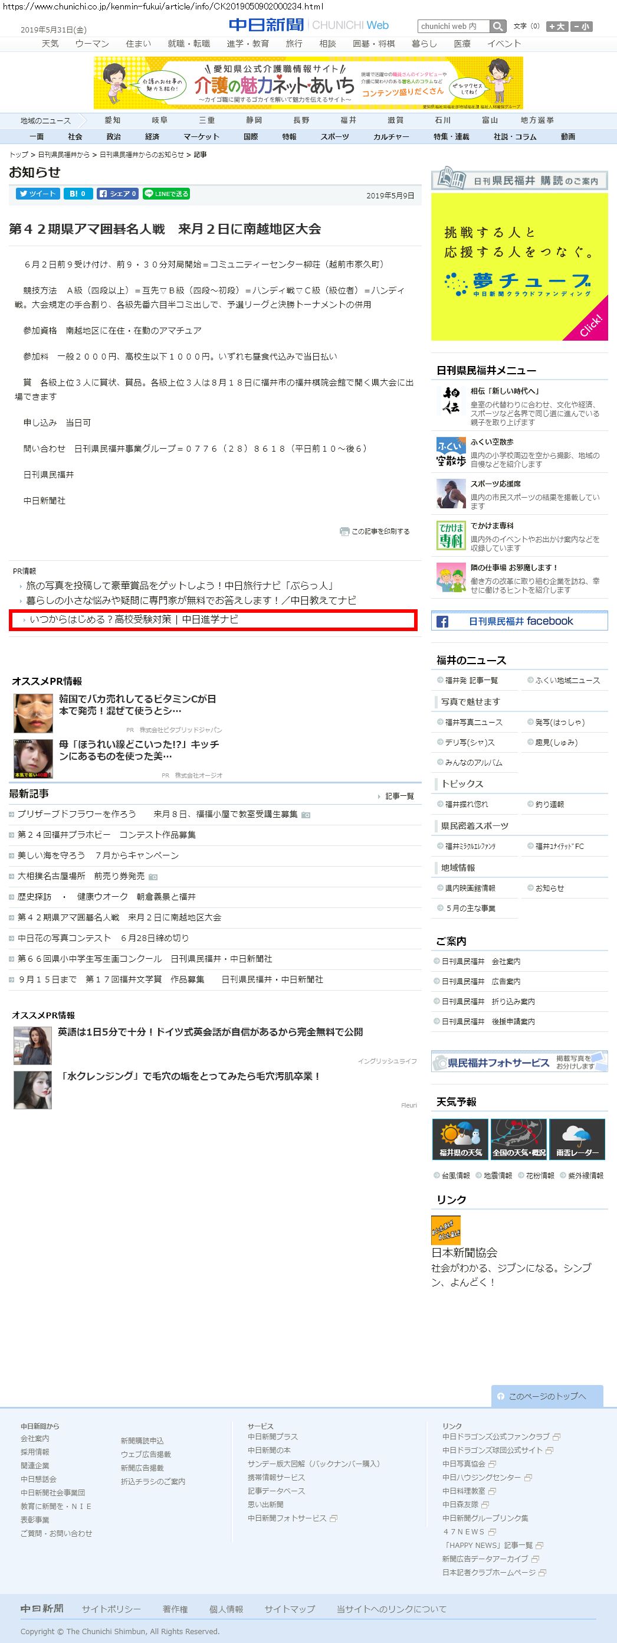Click the ビタミンC ad thumbnail
Screen dimensions: 617x1643
[x=33, y=713]
